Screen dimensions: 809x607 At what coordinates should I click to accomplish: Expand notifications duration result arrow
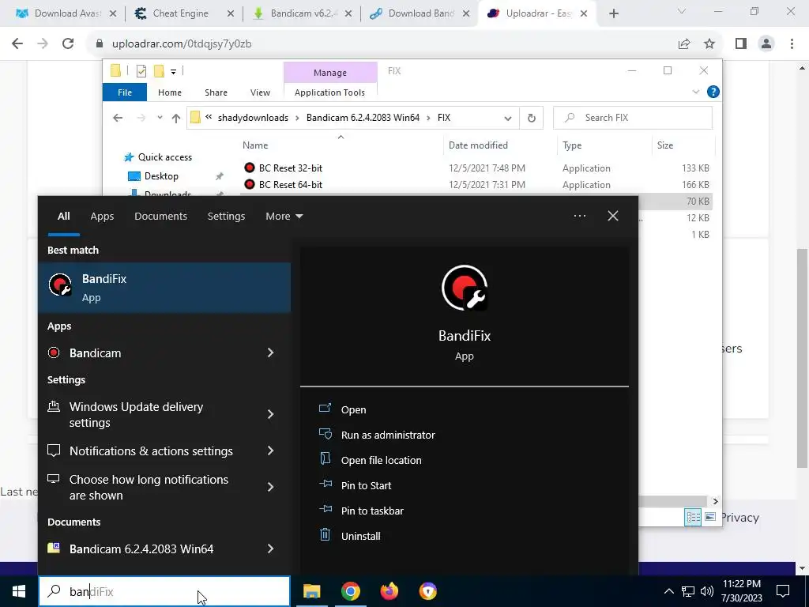tap(270, 487)
